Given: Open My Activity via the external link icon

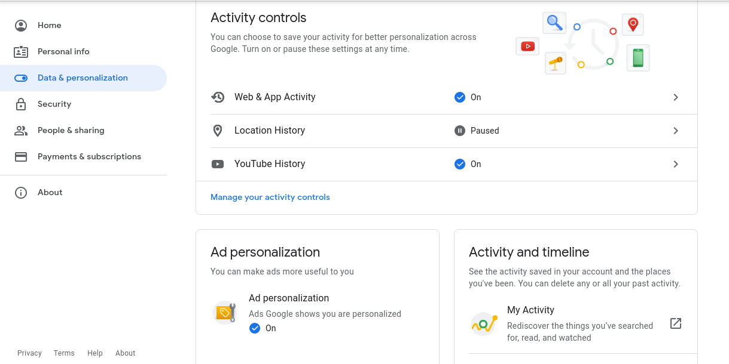Looking at the screenshot, I should coord(675,323).
